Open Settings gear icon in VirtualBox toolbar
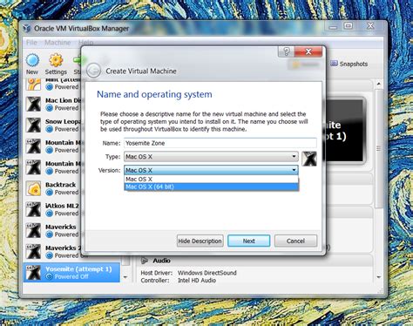 pyautogui.click(x=56, y=60)
